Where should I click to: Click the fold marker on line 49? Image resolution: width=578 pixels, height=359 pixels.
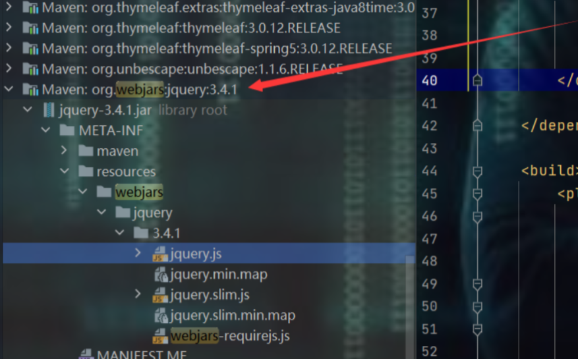coord(477,284)
